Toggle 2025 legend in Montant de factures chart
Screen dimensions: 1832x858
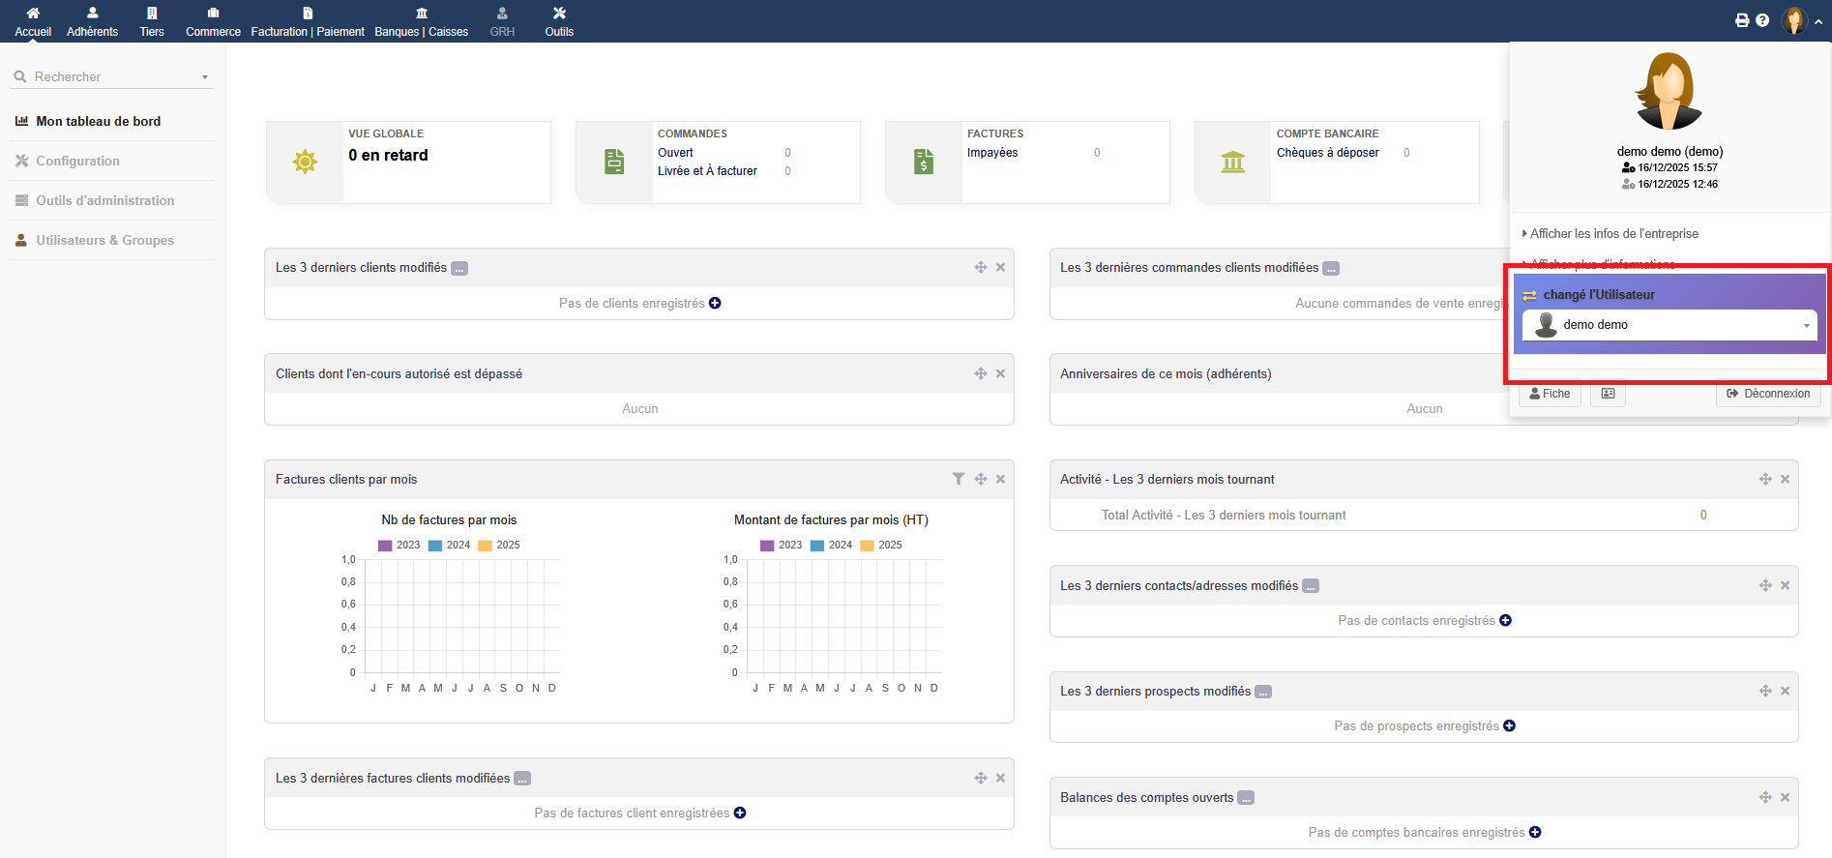click(881, 545)
